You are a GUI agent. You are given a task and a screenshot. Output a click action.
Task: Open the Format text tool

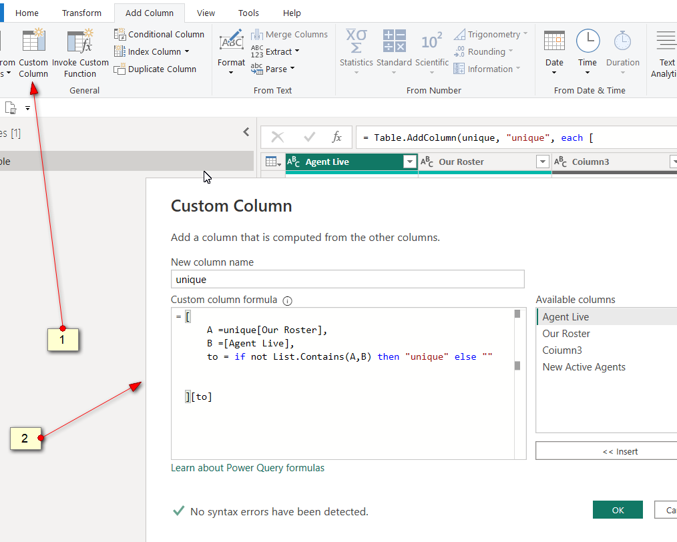click(231, 52)
